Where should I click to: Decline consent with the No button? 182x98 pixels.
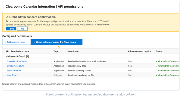pos(22,29)
